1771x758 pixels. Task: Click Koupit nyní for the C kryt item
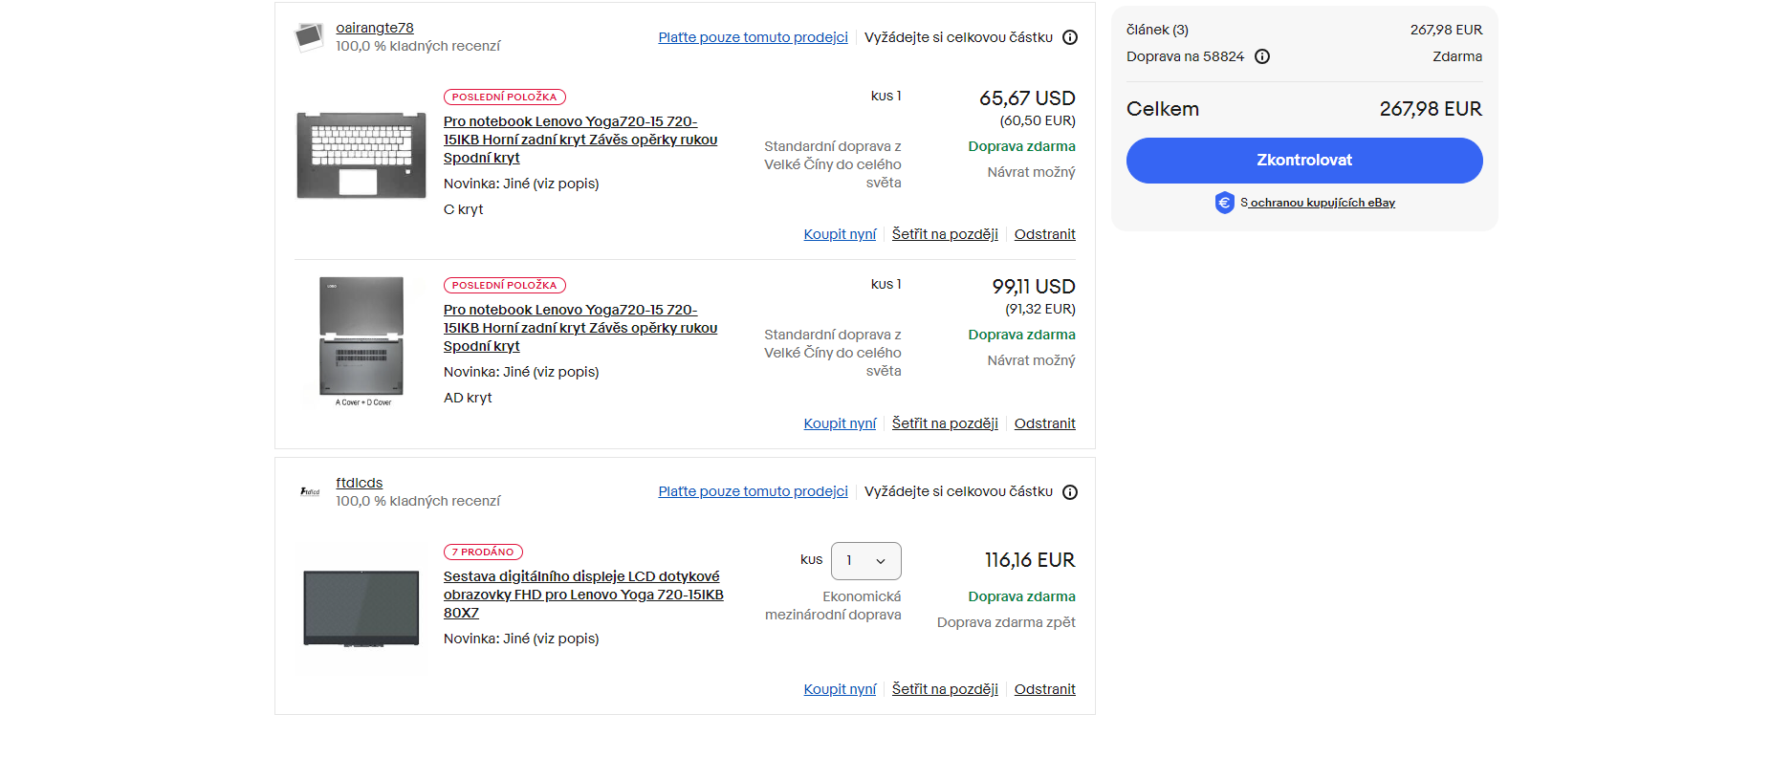[840, 234]
